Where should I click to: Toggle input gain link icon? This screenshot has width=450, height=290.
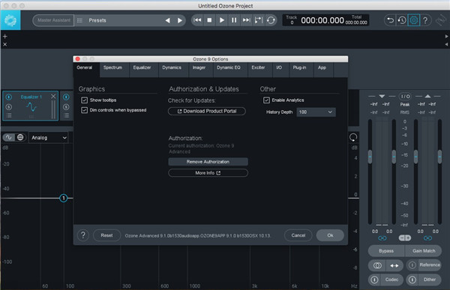382,238
